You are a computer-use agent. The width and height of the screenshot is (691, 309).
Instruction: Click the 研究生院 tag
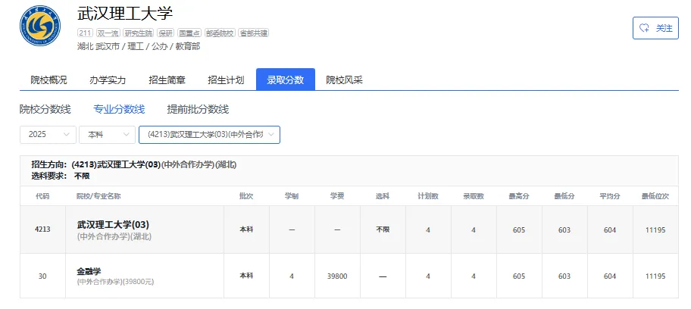coord(139,33)
